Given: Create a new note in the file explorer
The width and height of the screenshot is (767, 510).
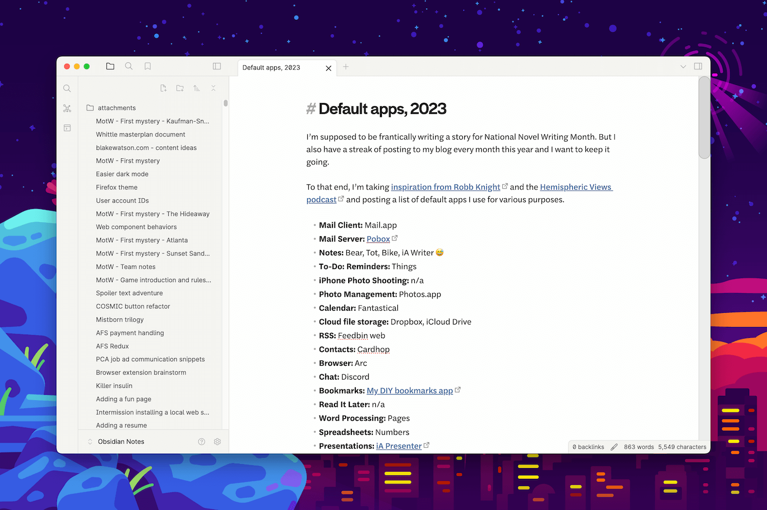Looking at the screenshot, I should (163, 88).
